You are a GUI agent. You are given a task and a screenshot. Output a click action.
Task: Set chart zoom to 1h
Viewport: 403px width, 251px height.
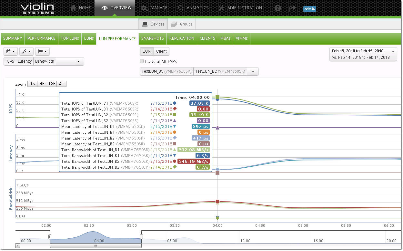32,84
